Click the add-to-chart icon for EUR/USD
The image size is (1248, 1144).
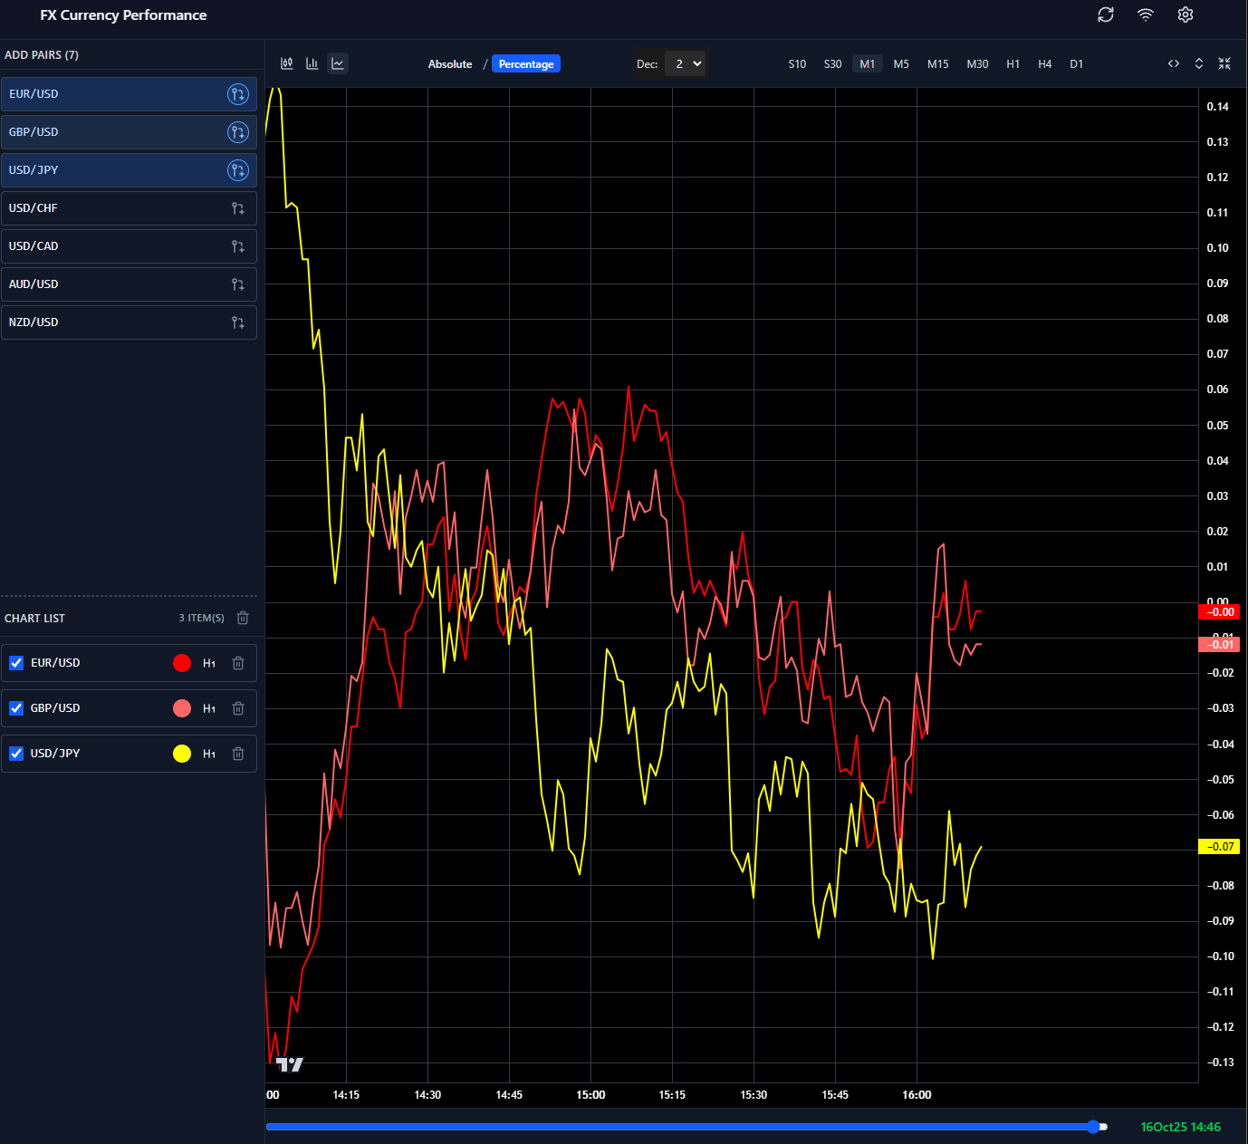pyautogui.click(x=238, y=94)
